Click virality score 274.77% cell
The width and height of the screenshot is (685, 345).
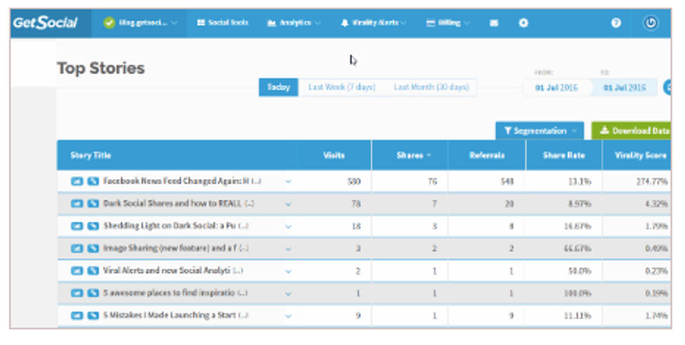[651, 182]
